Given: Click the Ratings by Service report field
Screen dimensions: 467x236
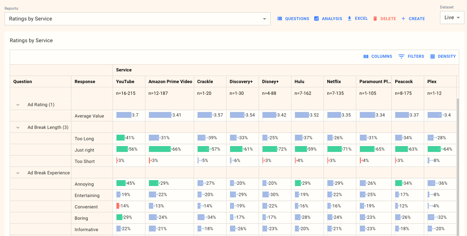Looking at the screenshot, I should [x=136, y=19].
